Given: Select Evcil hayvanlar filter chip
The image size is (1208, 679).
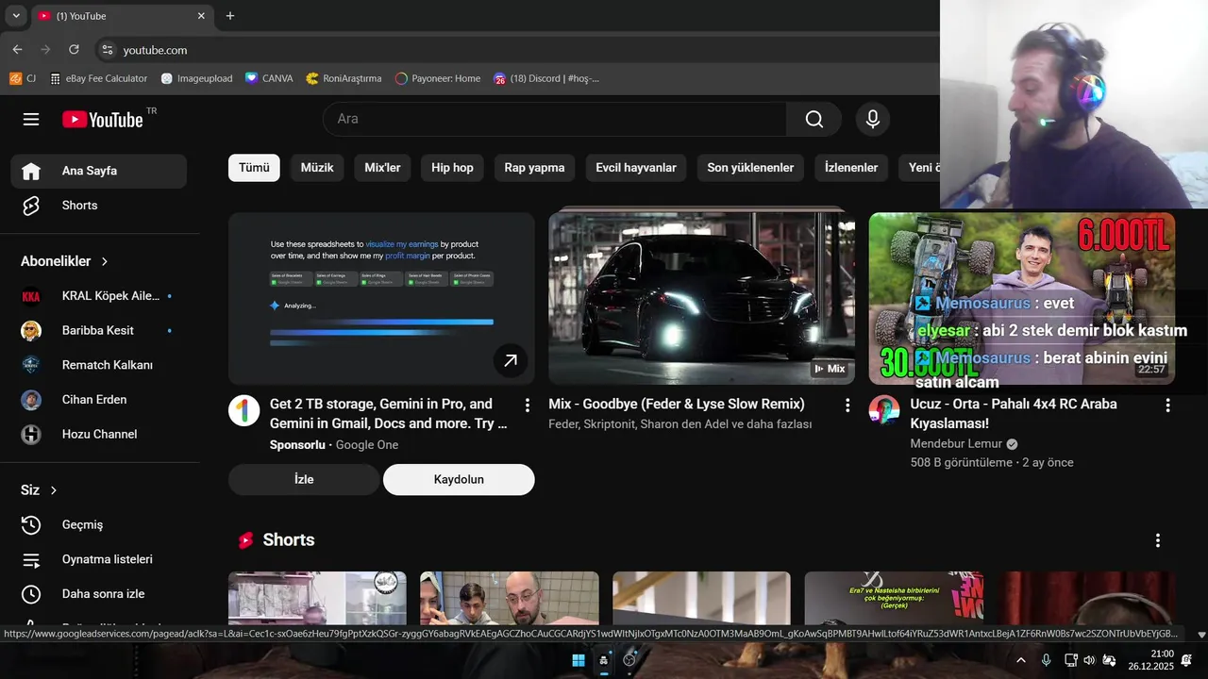Looking at the screenshot, I should tap(636, 168).
